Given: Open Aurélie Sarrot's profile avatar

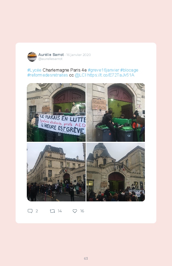Looking at the screenshot, I should point(32,57).
